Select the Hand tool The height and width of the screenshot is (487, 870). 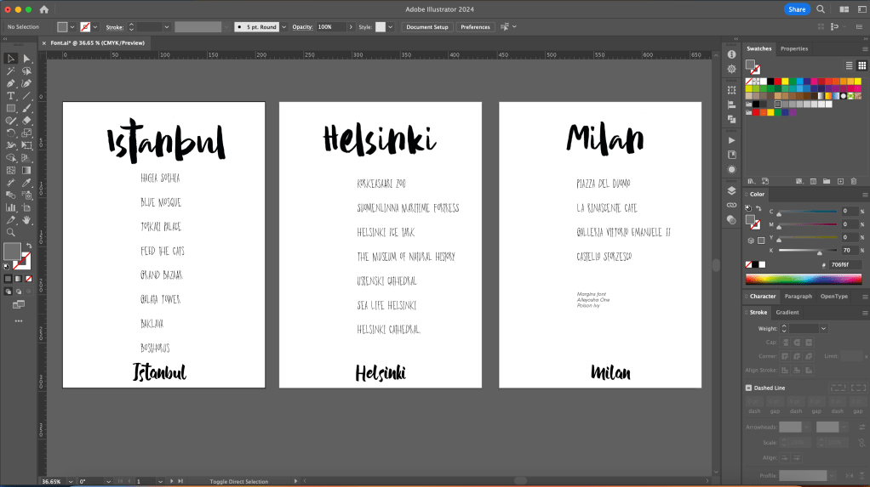pos(26,219)
